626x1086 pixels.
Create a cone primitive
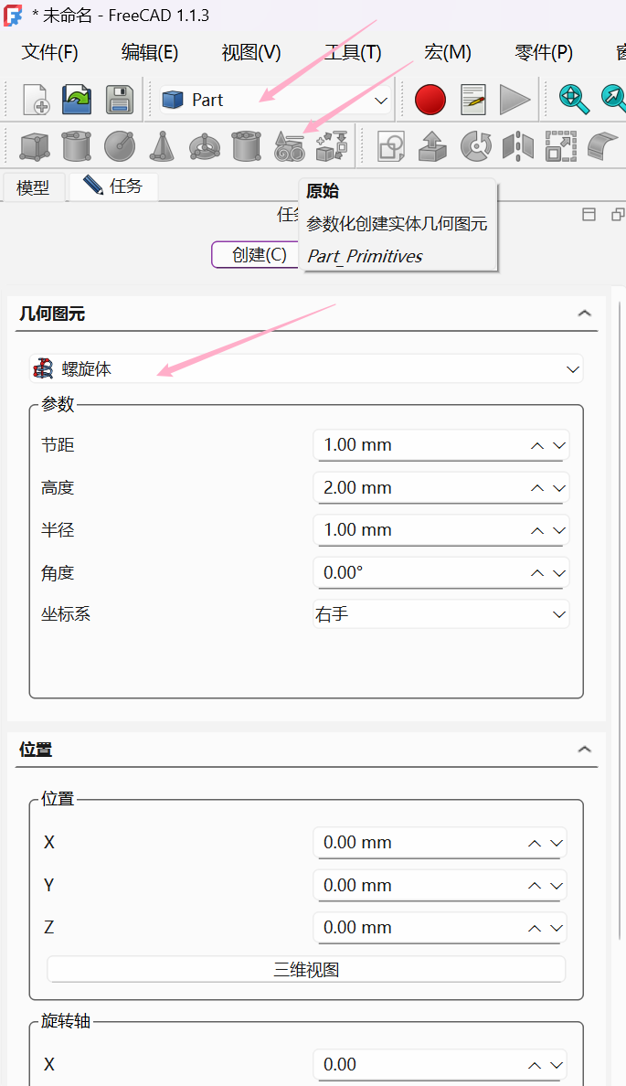pyautogui.click(x=162, y=146)
